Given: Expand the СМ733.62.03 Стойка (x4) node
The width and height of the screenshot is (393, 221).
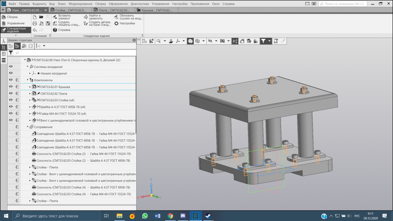Looking at the screenshot, I should 30,100.
